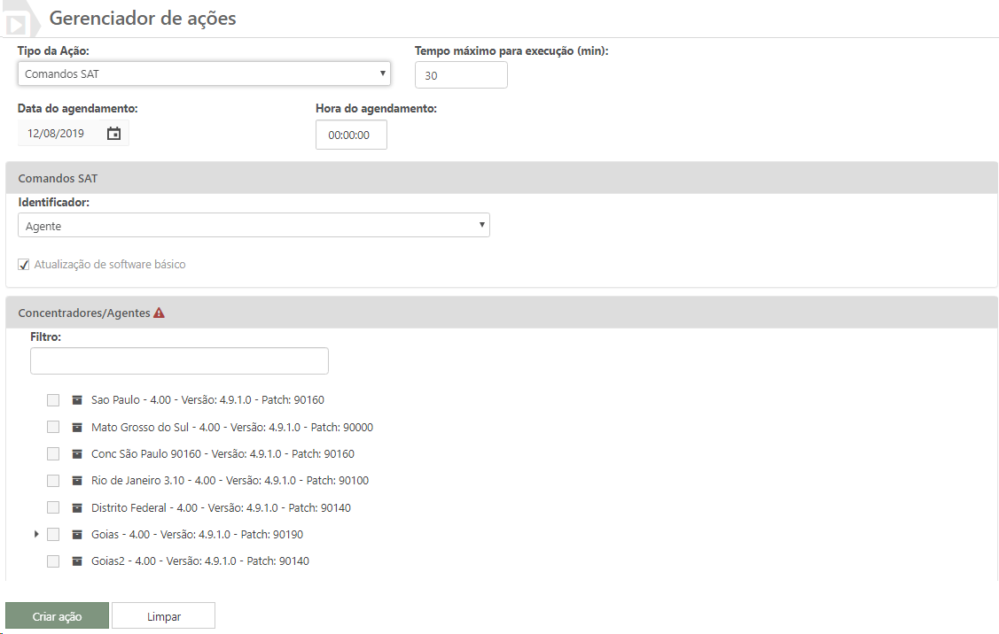
Task: Open the calendar date picker icon
Action: point(113,133)
